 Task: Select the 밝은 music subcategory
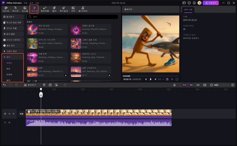pos(8,69)
